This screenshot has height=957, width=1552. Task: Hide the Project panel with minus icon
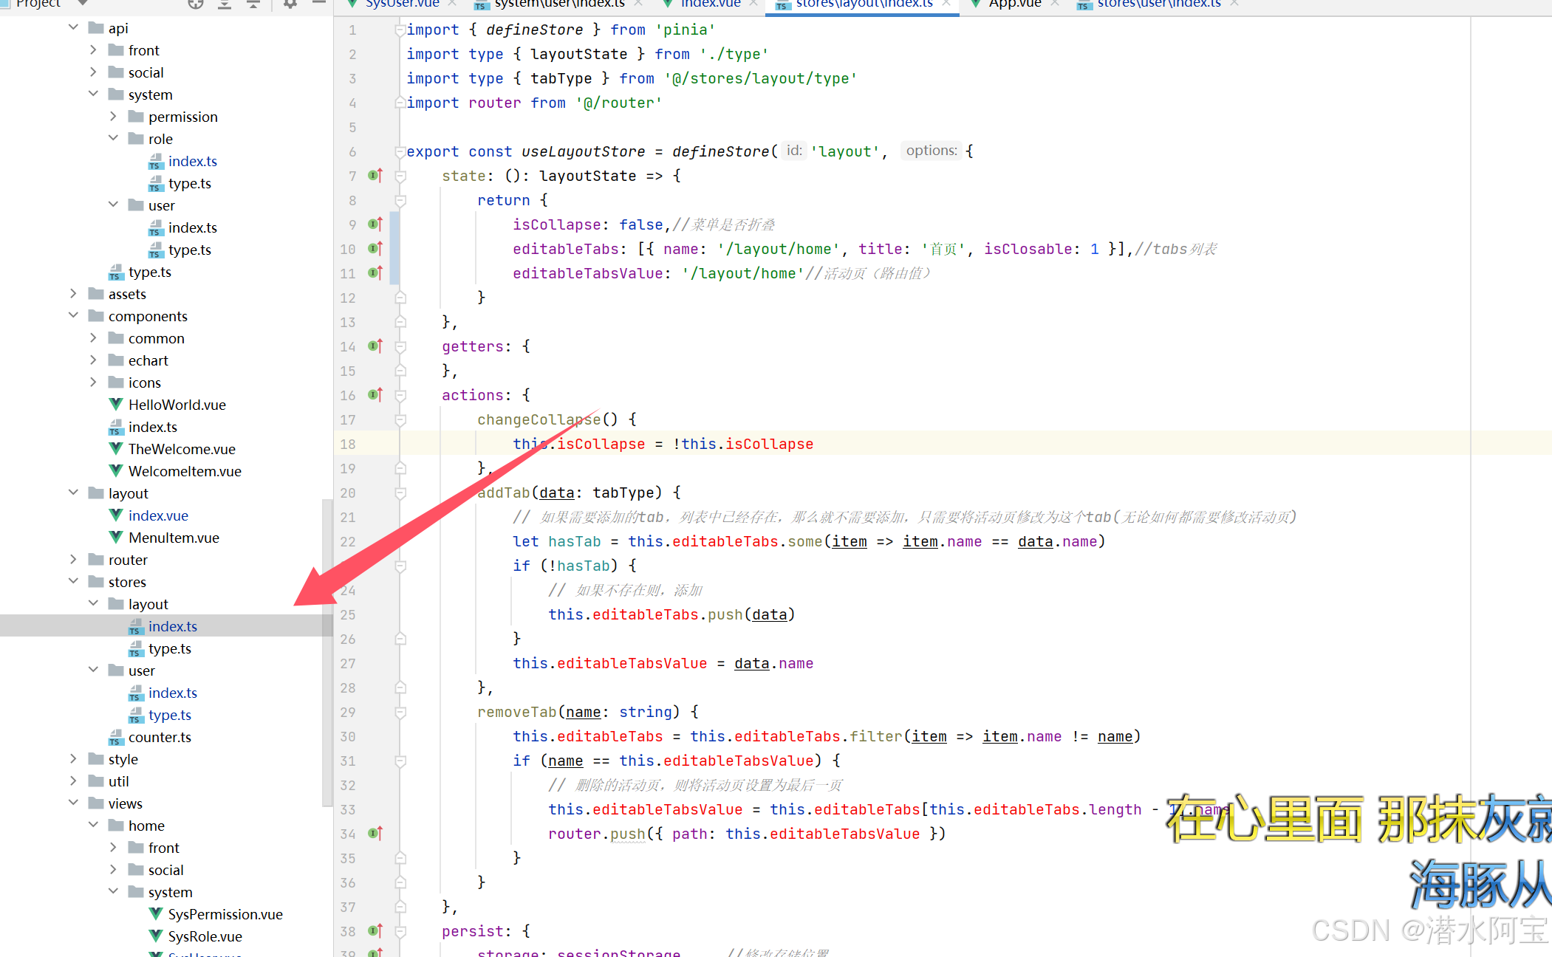point(318,4)
